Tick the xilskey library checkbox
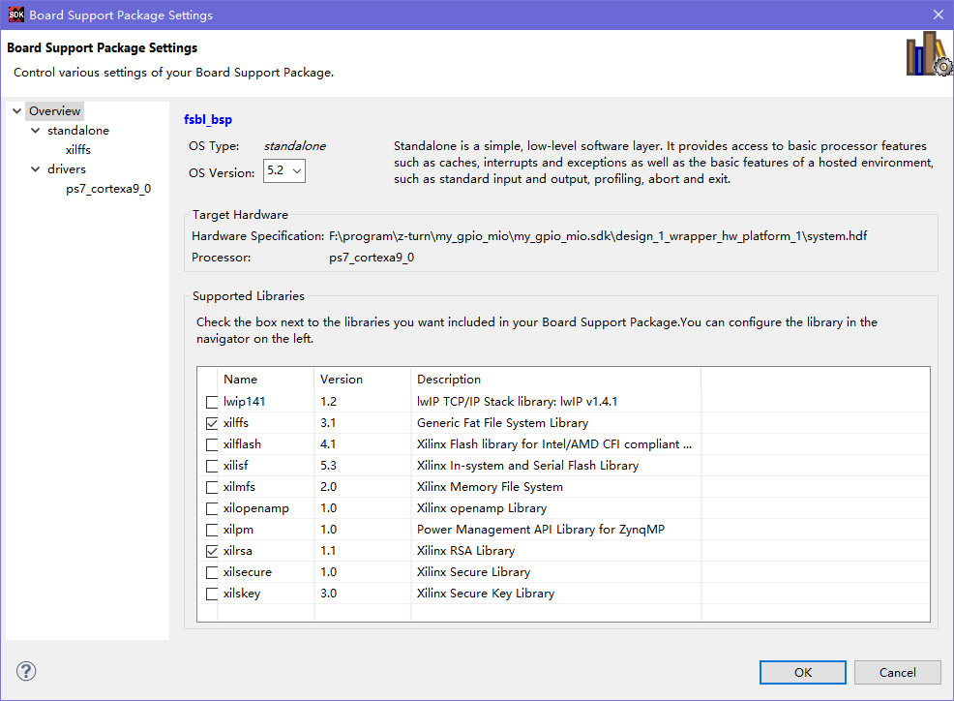The width and height of the screenshot is (954, 701). (x=212, y=594)
